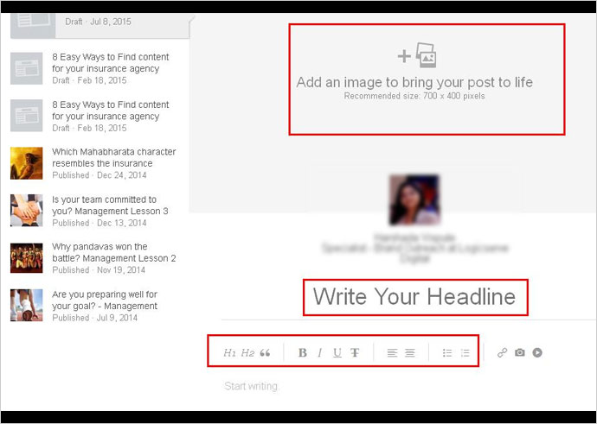Select thumbnail of team committed Management Lesson 3
Screen dimensions: 597x424
click(27, 210)
